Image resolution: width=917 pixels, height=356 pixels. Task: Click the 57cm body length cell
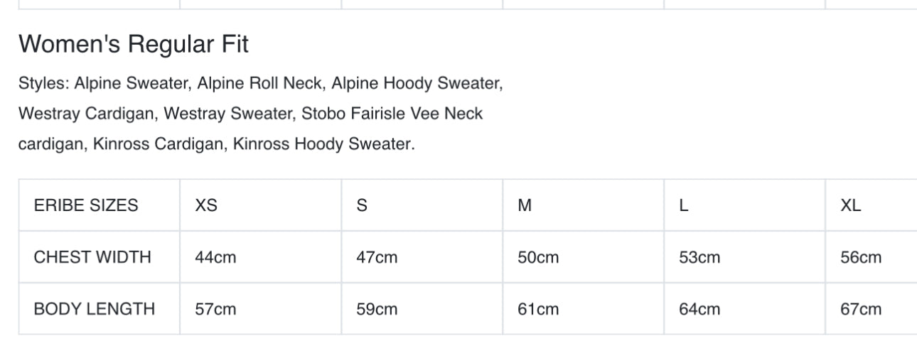click(215, 309)
